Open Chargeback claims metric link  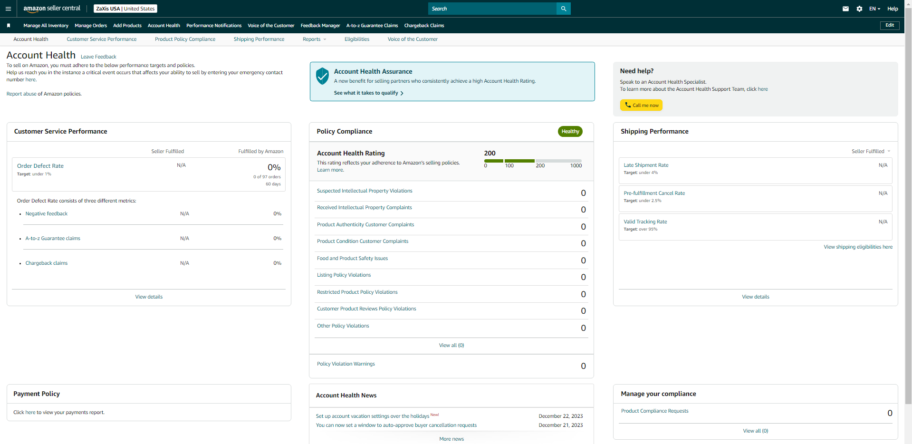click(47, 263)
